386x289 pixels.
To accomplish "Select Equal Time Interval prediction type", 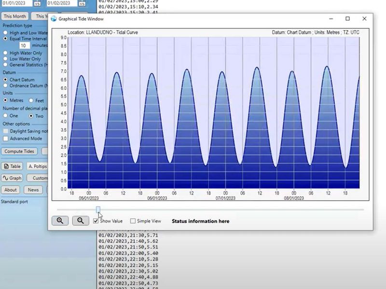I will tap(5, 39).
